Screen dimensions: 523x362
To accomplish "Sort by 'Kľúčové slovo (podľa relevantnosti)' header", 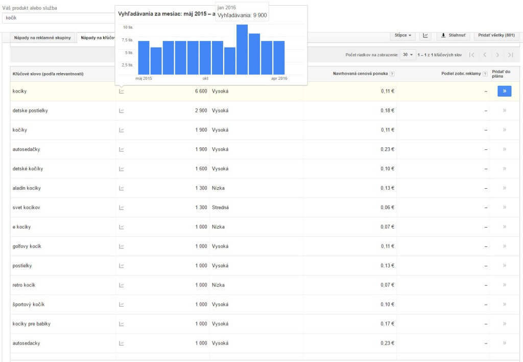I will click(x=48, y=74).
